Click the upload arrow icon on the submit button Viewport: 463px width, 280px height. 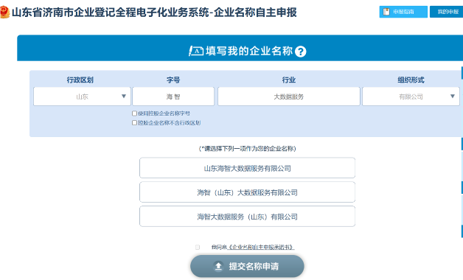tap(218, 267)
